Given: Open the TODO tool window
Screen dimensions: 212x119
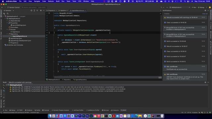Looking at the screenshot, I should 20,110.
